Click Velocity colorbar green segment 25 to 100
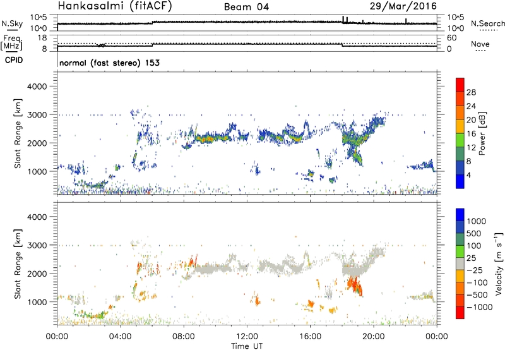Viewport: 505px width, 350px height. coord(460,251)
